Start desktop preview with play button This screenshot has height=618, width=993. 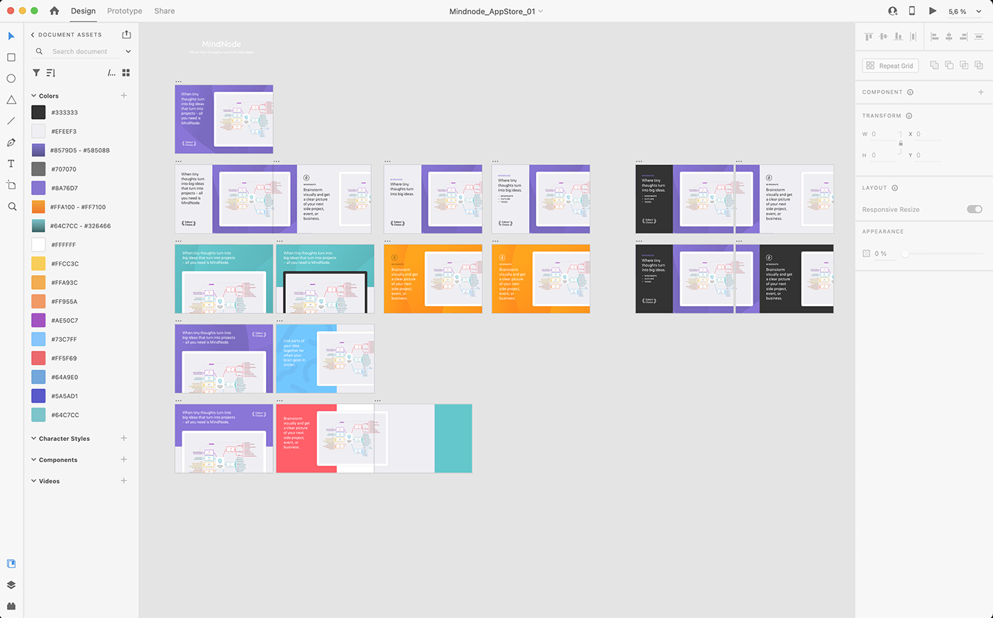coord(933,11)
